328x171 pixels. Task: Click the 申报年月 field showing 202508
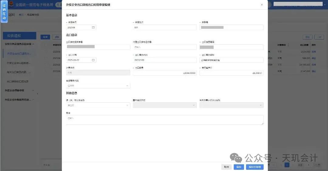81,27
